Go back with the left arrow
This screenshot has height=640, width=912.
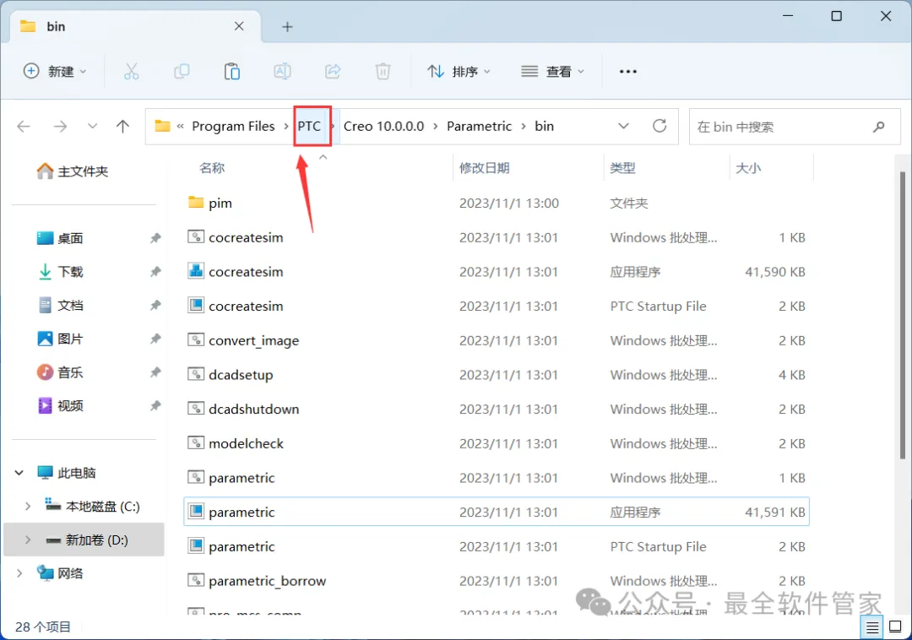[24, 126]
